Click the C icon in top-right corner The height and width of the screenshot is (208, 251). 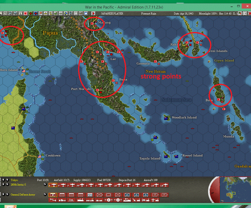point(245,13)
